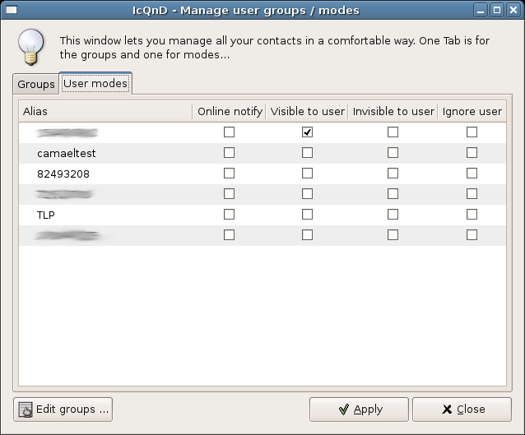Screen dimensions: 525x435
Task: Select the camaeltest contact row
Action: [67, 153]
